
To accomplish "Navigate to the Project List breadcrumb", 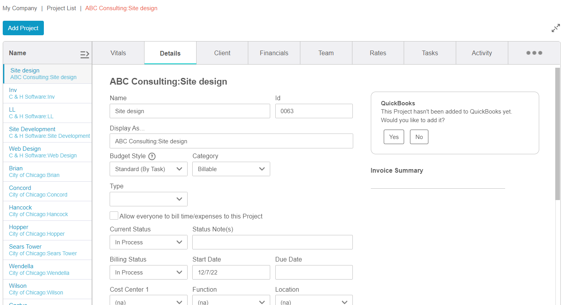I will (61, 8).
